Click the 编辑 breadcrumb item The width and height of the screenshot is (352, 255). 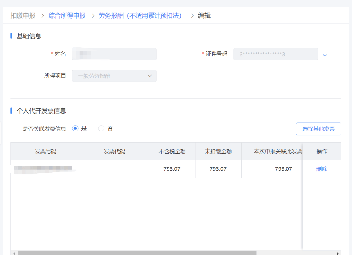204,15
